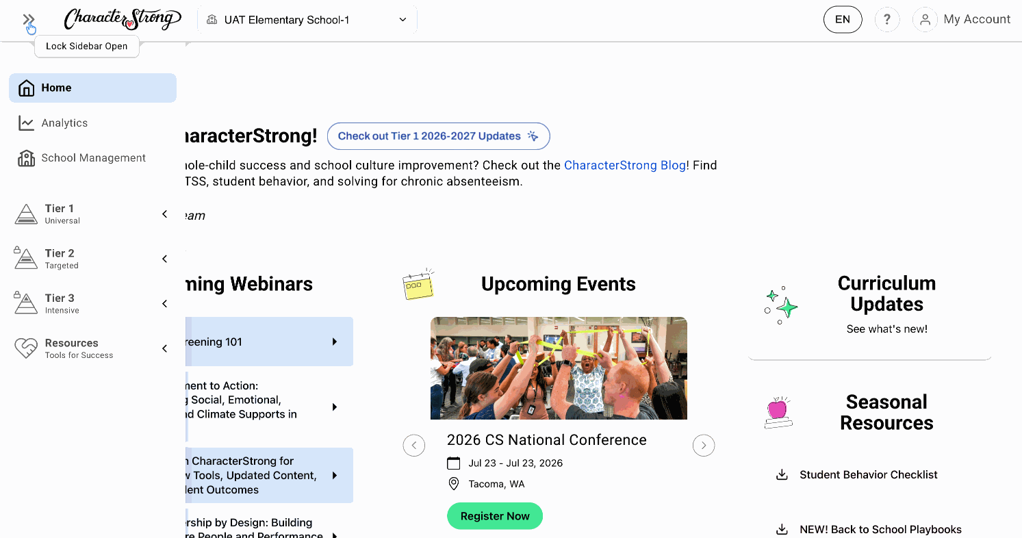
Task: Click the Curriculum Updates sparkle icon
Action: tap(781, 305)
